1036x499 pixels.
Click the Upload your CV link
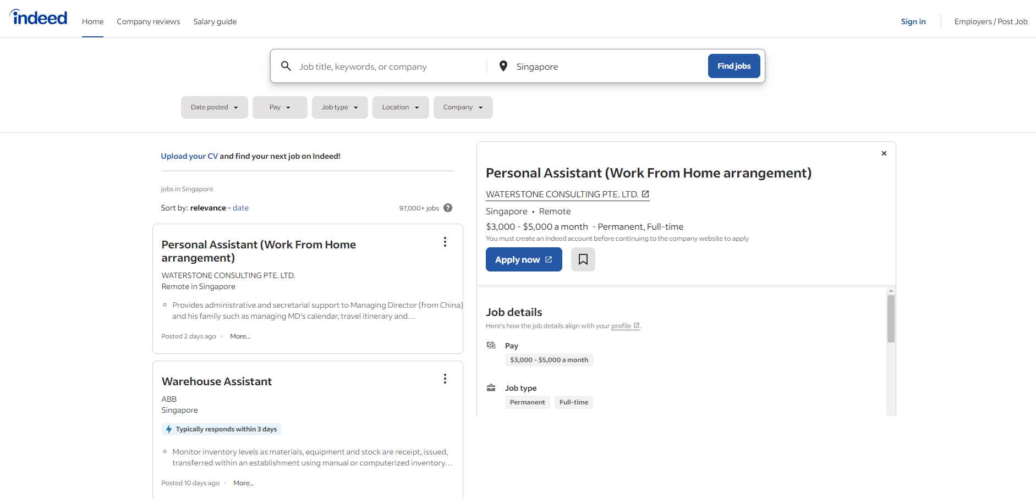[x=189, y=156]
